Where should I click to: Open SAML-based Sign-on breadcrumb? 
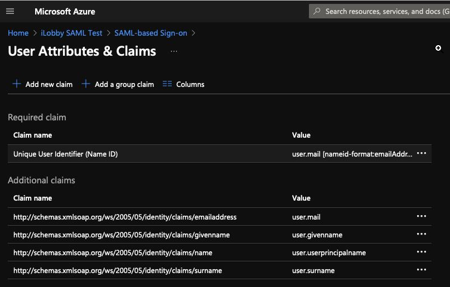151,33
